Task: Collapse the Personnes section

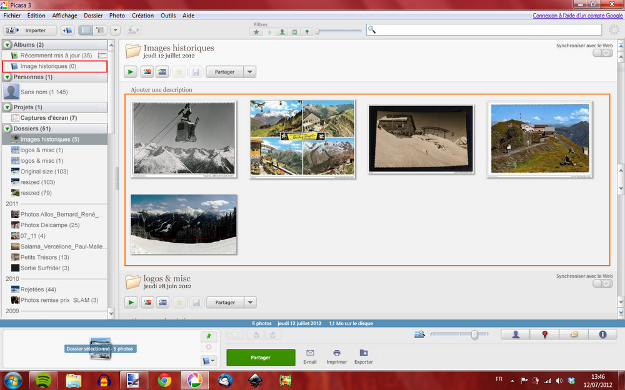Action: (7, 77)
